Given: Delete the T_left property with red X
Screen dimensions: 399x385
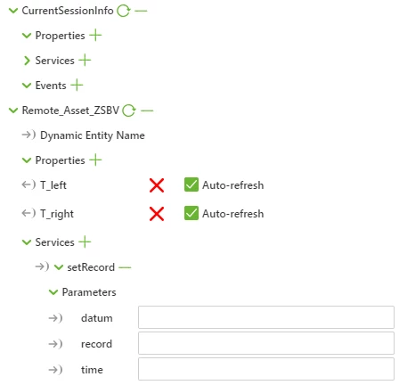Looking at the screenshot, I should tap(157, 185).
